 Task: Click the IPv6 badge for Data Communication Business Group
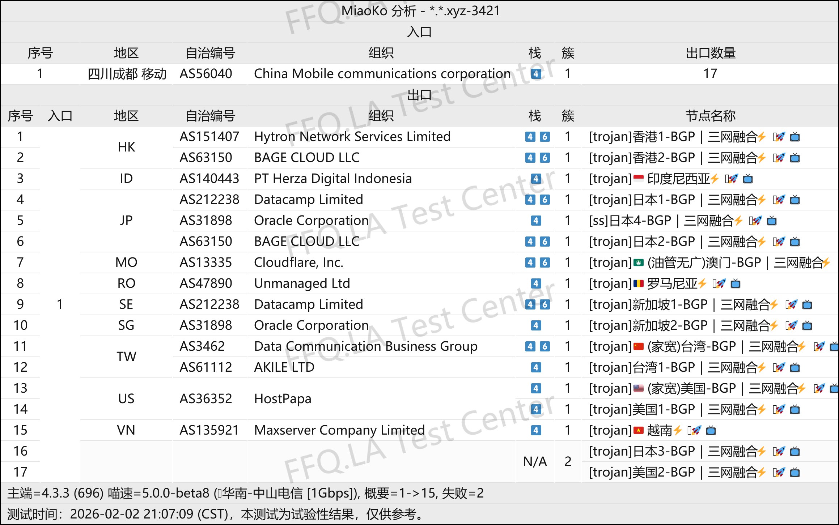click(544, 346)
